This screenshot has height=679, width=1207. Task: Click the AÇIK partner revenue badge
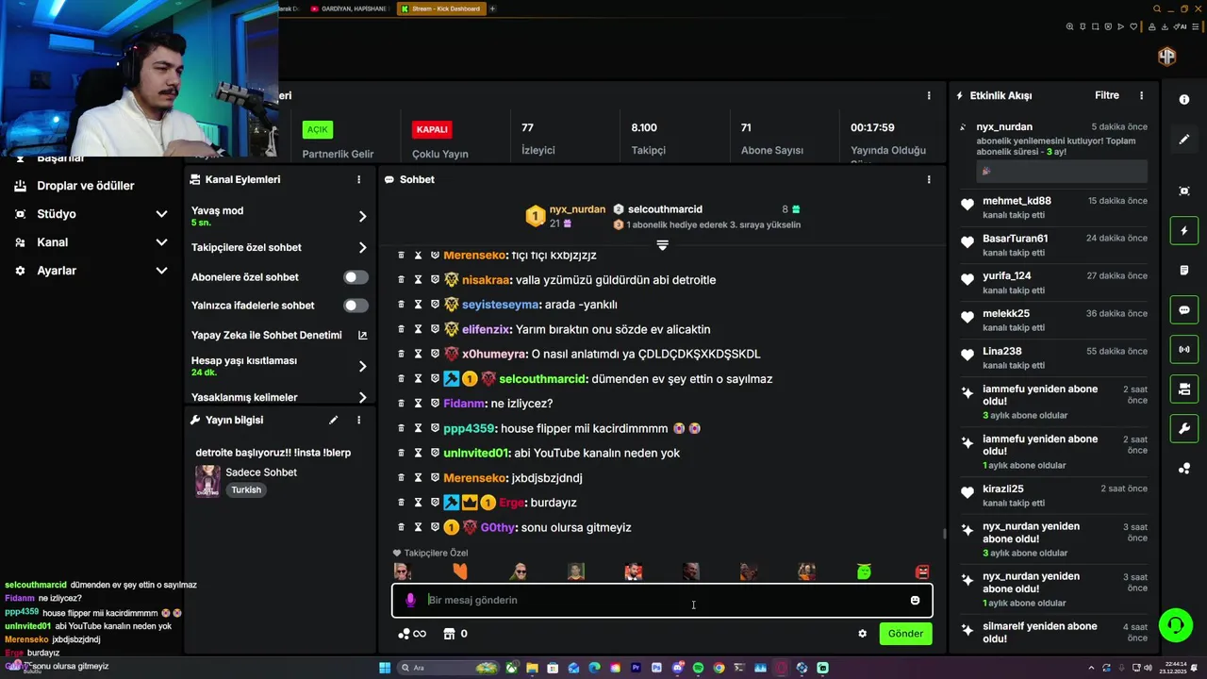pyautogui.click(x=318, y=129)
